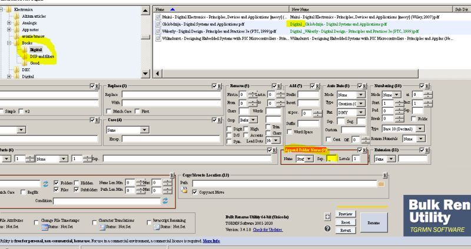Toggle the Copy not Move checkbox
Screen dimensions: 471x249
click(x=195, y=192)
